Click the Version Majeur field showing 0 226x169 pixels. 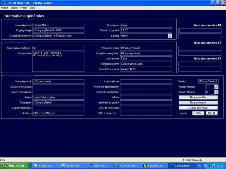tap(210, 92)
